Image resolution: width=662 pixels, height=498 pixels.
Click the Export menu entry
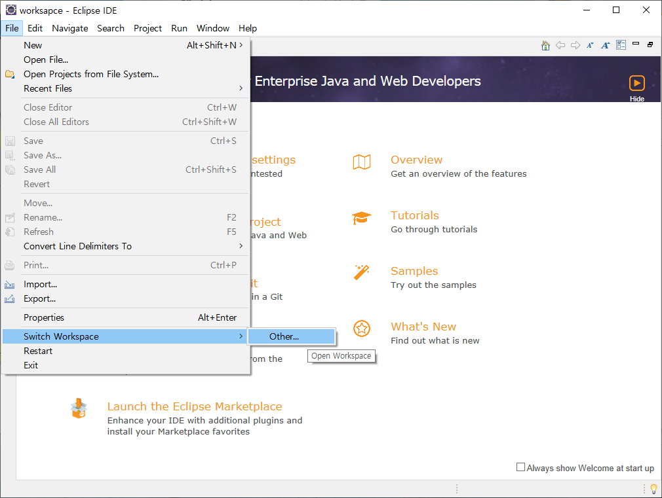pyautogui.click(x=126, y=298)
